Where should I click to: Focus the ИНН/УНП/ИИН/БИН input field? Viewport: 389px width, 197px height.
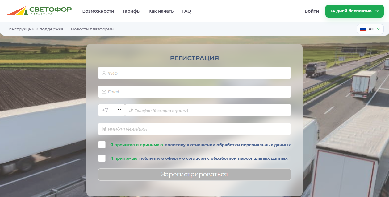coord(194,129)
